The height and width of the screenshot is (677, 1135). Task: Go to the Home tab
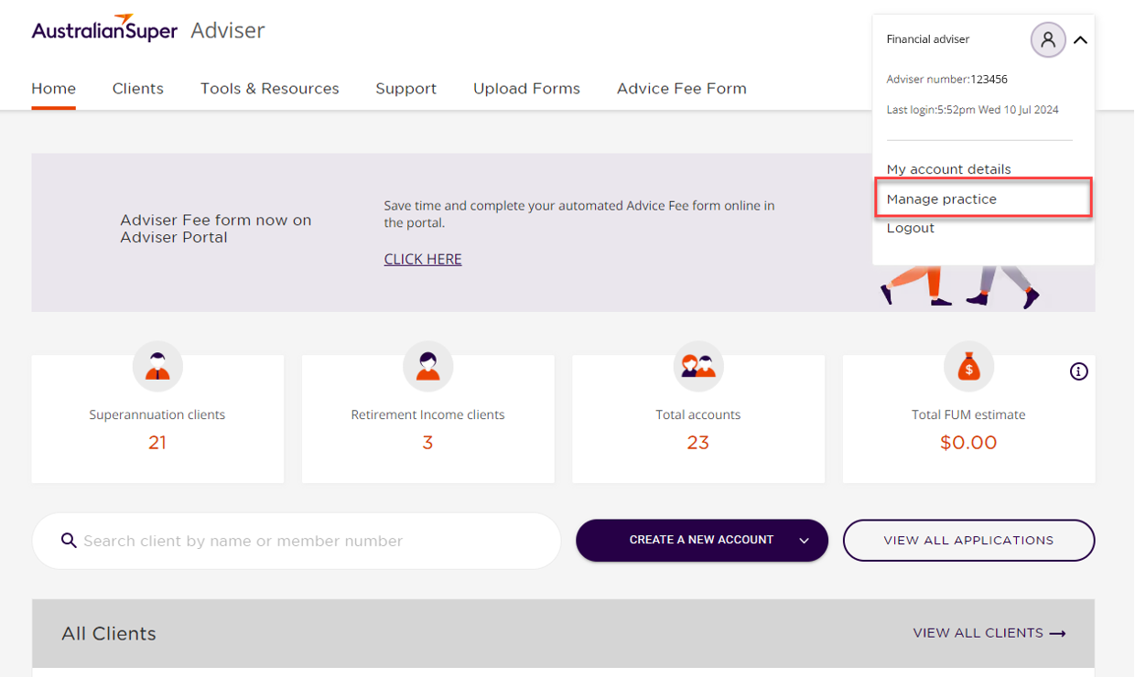click(54, 89)
